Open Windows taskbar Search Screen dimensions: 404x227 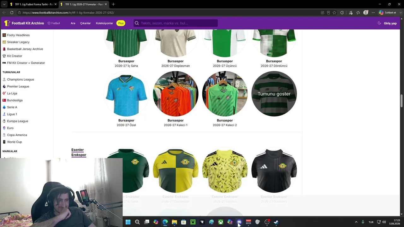[137, 222]
